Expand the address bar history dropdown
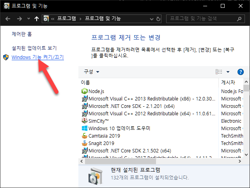Viewport: 250px width, 188px height. 152,19
